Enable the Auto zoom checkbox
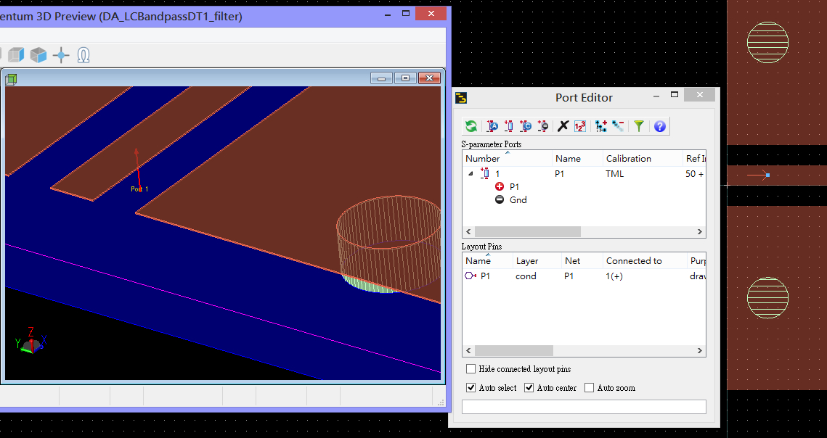Image resolution: width=827 pixels, height=438 pixels. pos(589,387)
